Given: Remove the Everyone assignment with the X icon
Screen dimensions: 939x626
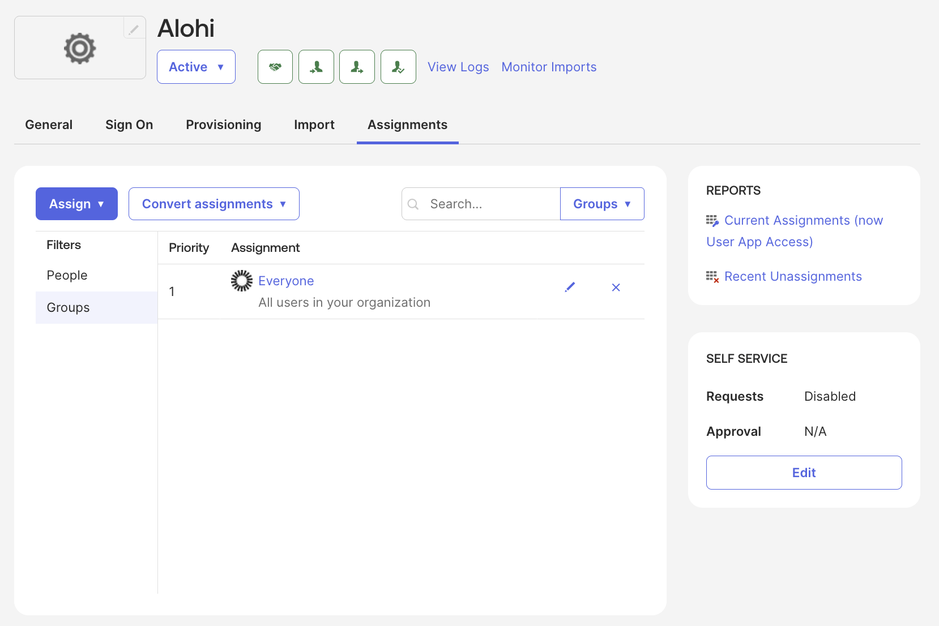Looking at the screenshot, I should [x=616, y=288].
